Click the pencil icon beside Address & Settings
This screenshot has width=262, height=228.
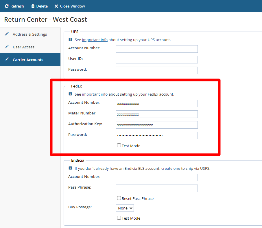7,34
